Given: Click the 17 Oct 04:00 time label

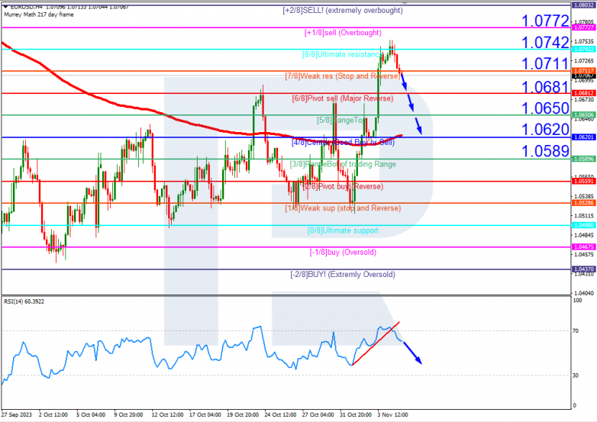Looking at the screenshot, I should pos(205,415).
